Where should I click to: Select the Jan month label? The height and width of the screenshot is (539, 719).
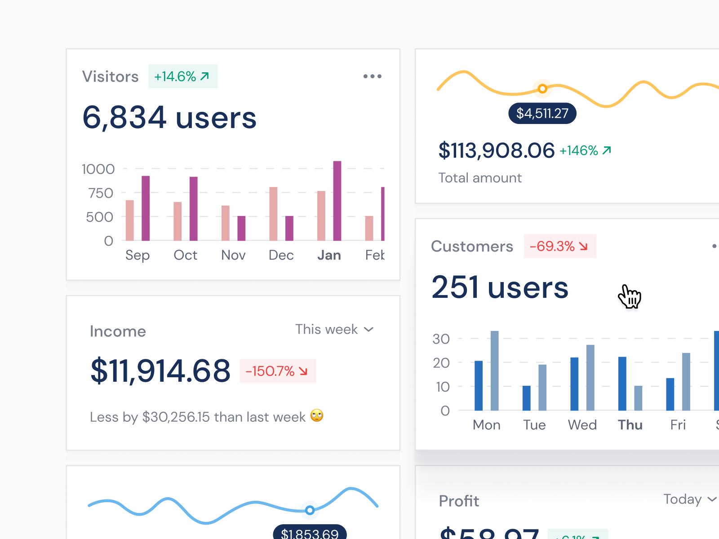pyautogui.click(x=329, y=255)
